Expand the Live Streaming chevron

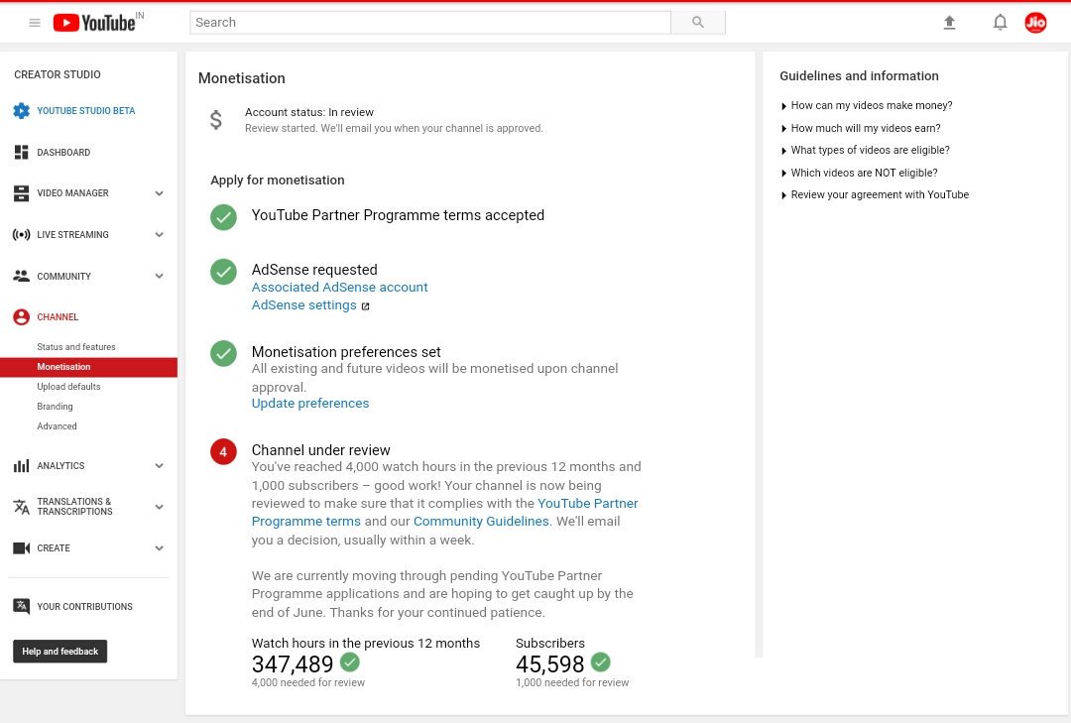(159, 234)
